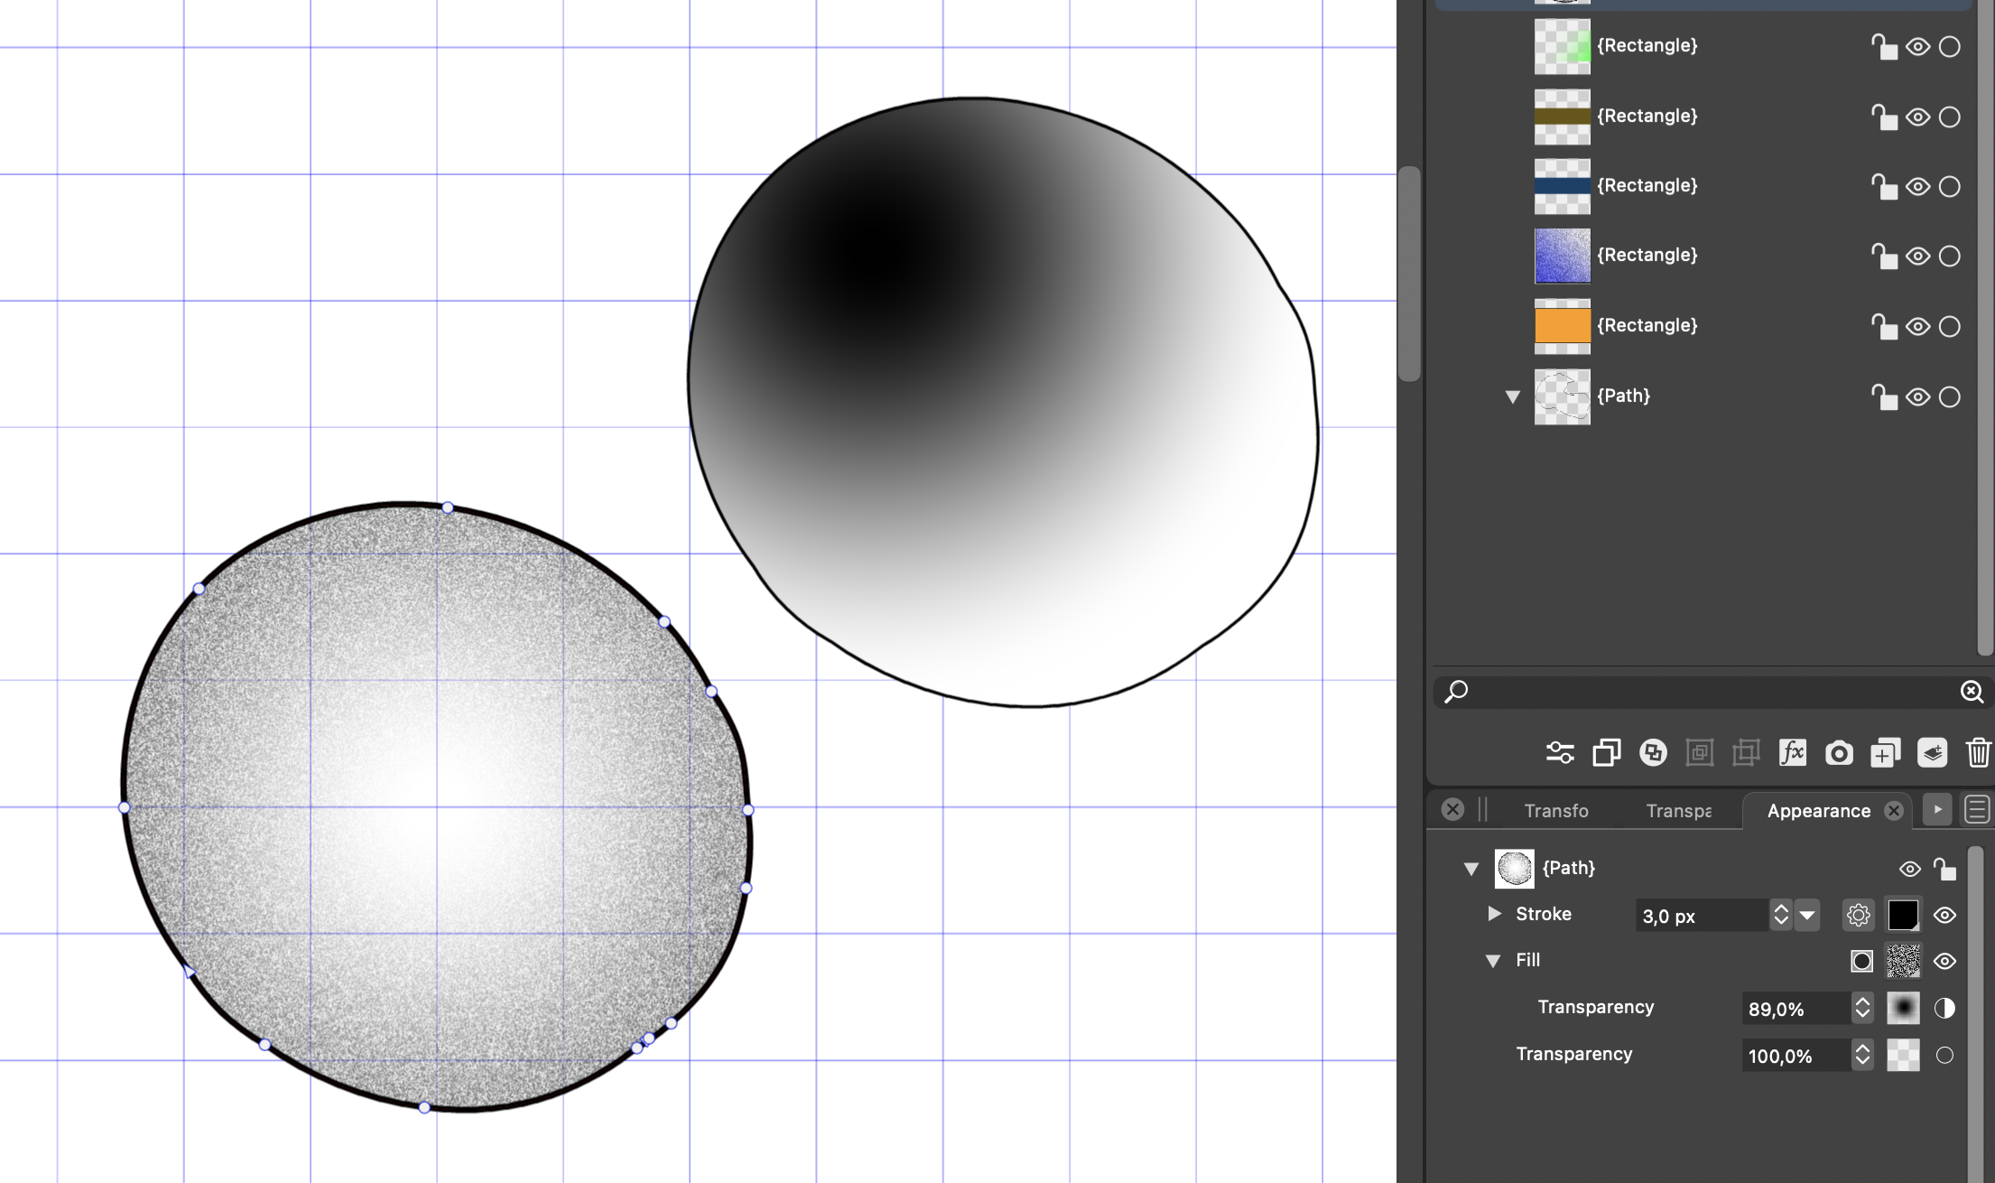
Task: Click the sliders layer options icon
Action: click(1560, 752)
